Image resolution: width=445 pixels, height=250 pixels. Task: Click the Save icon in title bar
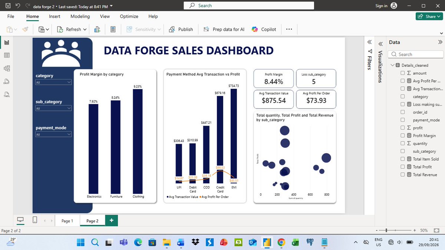8,6
